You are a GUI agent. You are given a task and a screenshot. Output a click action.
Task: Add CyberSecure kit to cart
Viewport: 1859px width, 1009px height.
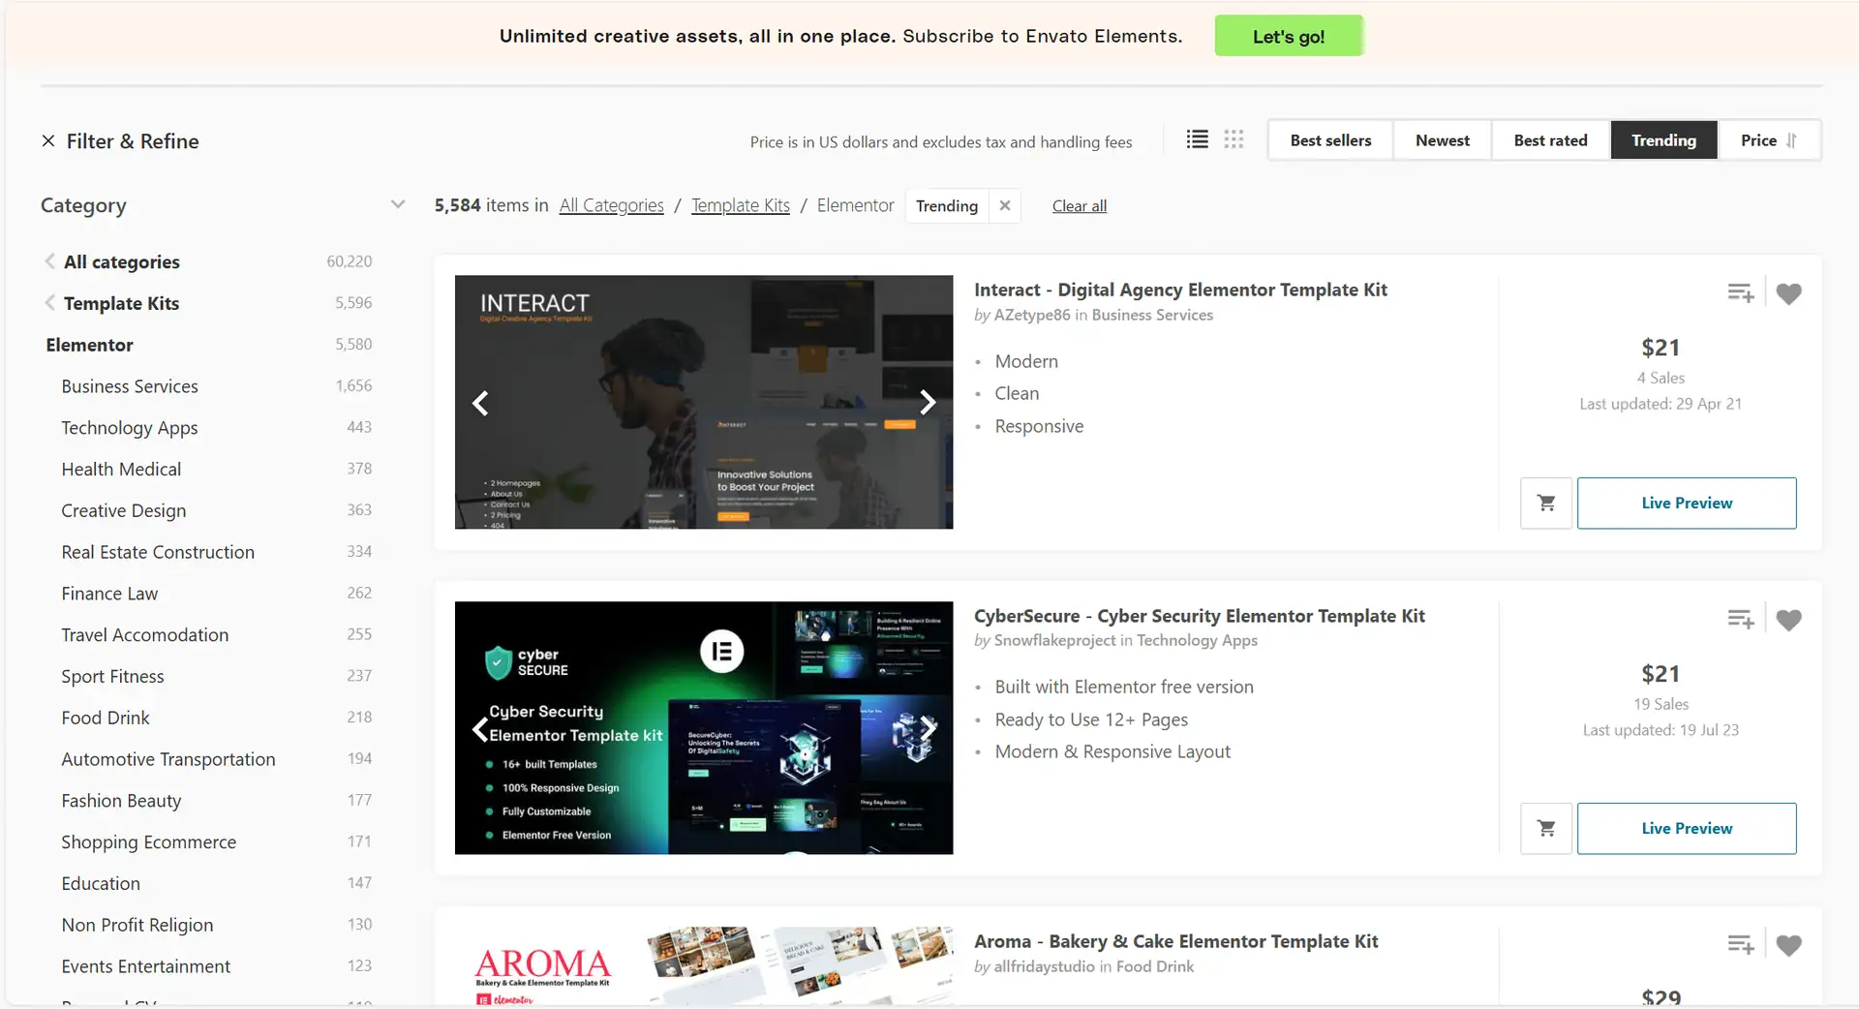(x=1546, y=828)
